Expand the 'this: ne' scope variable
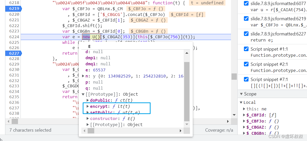The image size is (307, 141). [244, 109]
